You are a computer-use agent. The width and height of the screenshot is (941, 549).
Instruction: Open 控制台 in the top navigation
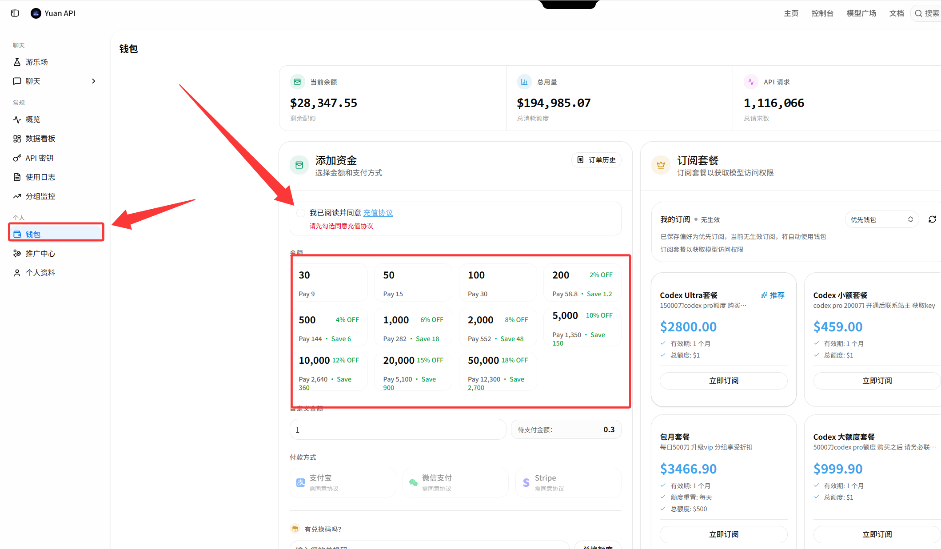[x=822, y=13]
